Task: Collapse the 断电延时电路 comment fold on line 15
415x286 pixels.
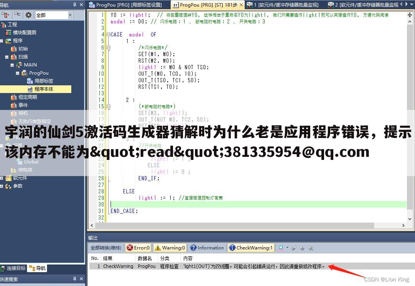Action: pos(108,107)
